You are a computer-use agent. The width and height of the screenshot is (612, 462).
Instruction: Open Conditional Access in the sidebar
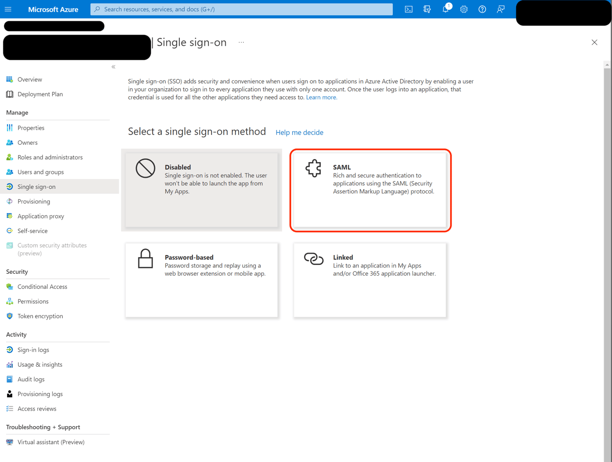point(42,287)
